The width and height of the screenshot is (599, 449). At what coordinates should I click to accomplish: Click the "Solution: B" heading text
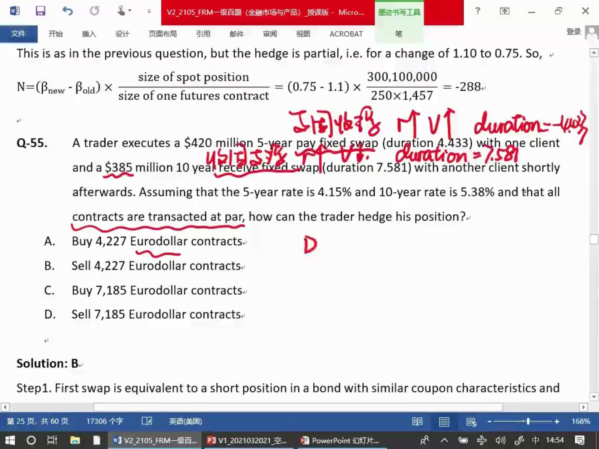[48, 363]
